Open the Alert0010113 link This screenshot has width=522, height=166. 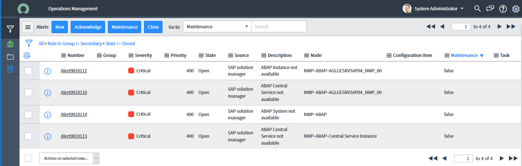(74, 136)
